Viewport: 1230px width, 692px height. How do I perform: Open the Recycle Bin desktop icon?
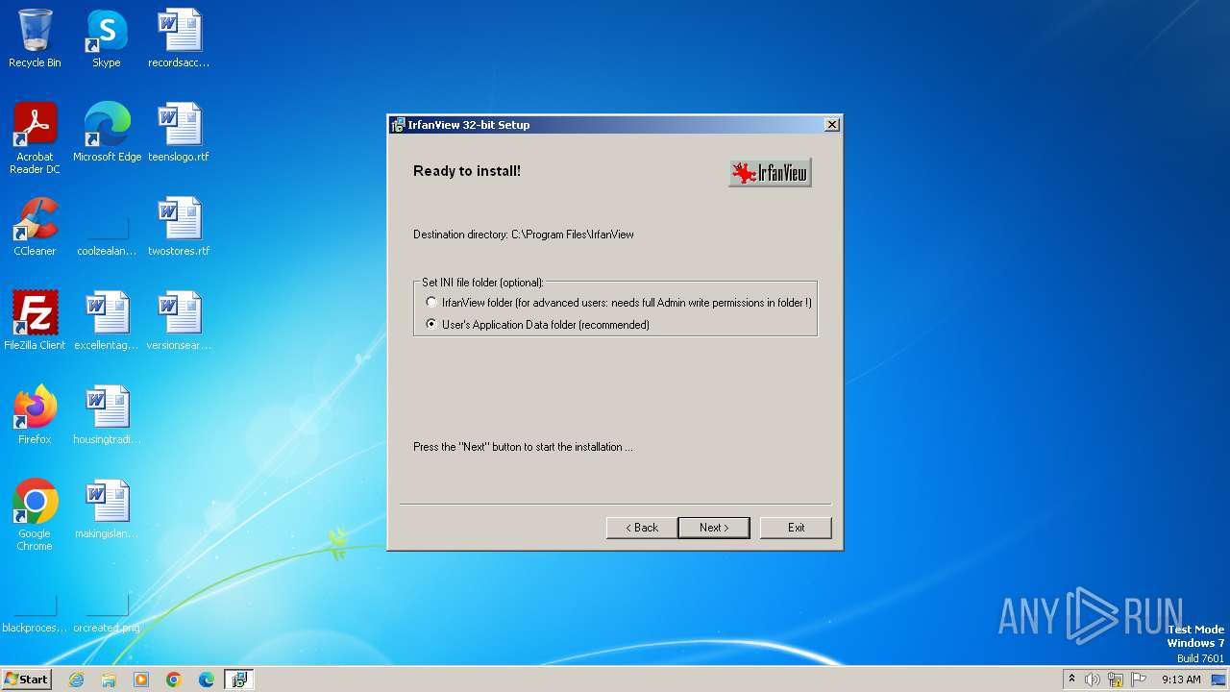(x=35, y=38)
